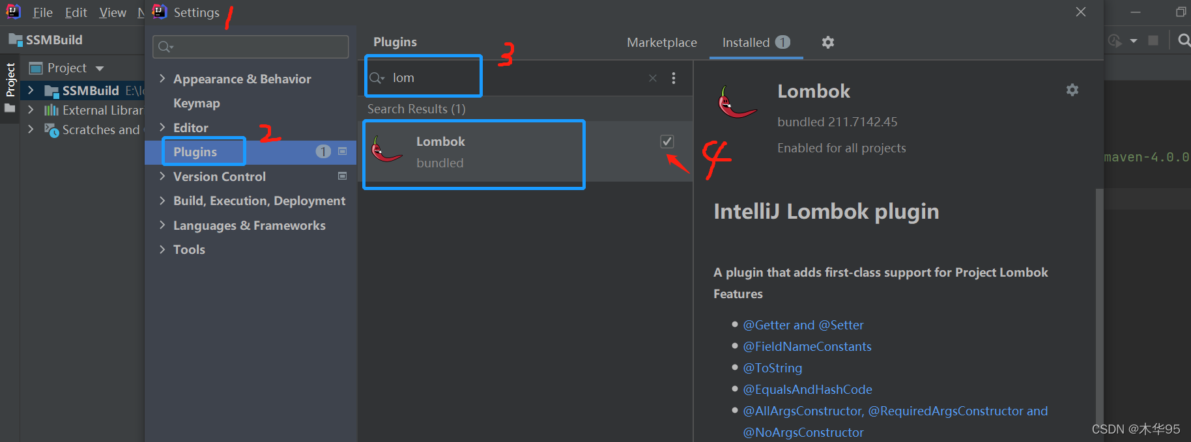Click the bundled label under Lombok result

pos(440,163)
